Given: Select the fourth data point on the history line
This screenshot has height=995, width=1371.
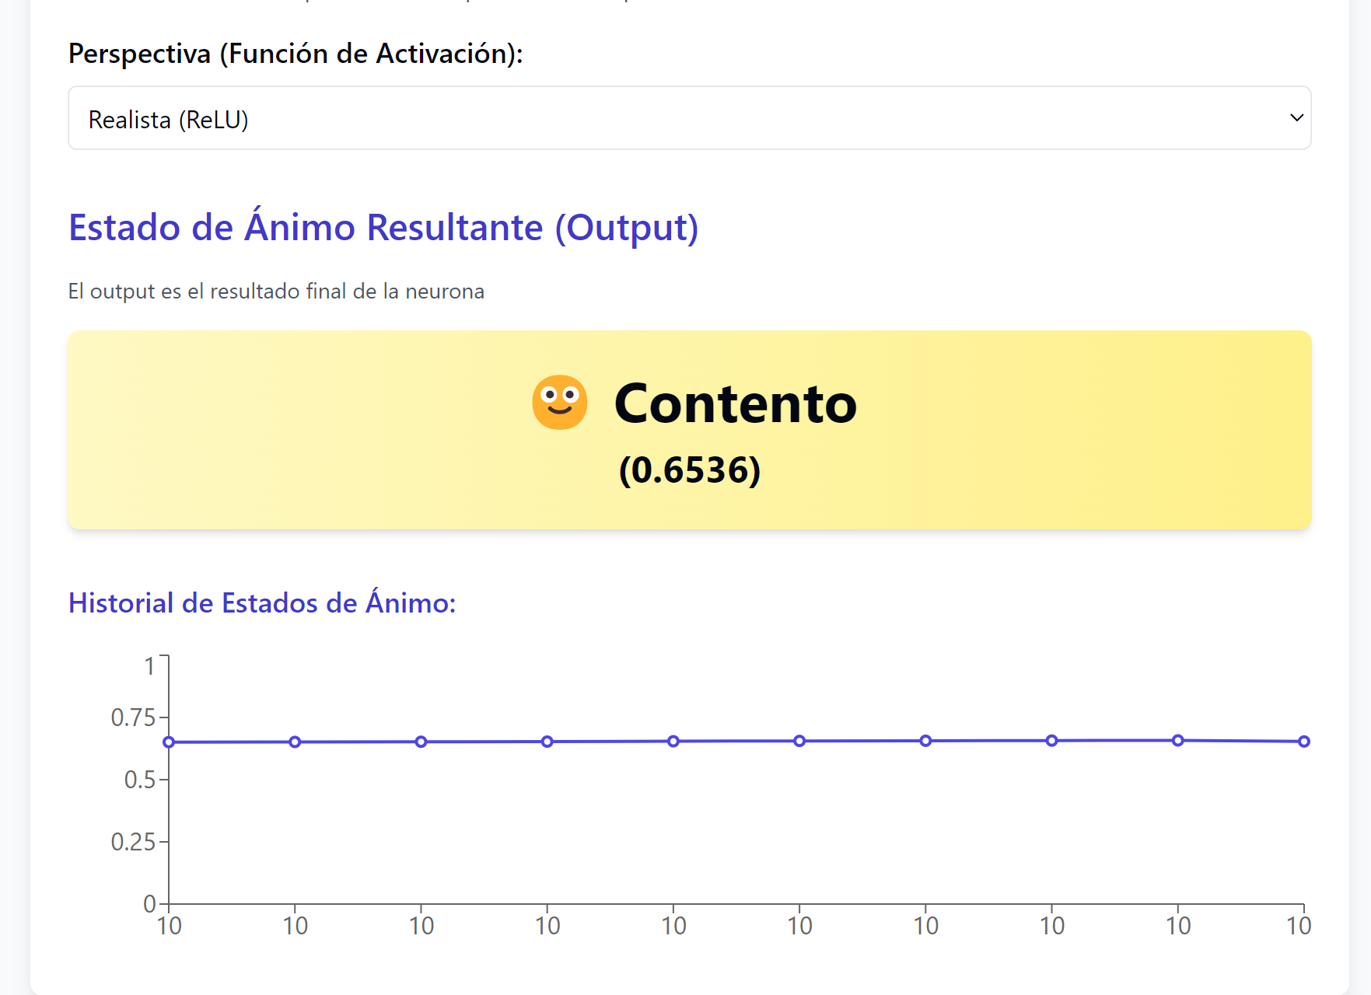Looking at the screenshot, I should click(547, 742).
